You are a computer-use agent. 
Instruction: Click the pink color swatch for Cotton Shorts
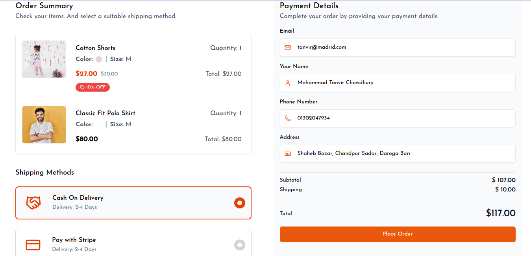pyautogui.click(x=99, y=59)
